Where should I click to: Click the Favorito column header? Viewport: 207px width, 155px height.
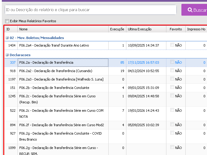pyautogui.click(x=176, y=29)
